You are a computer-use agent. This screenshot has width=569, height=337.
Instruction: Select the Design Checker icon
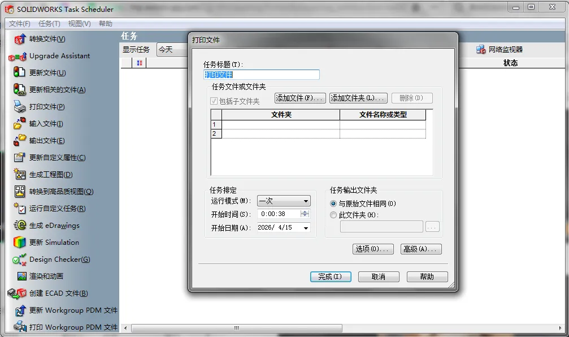pos(20,260)
